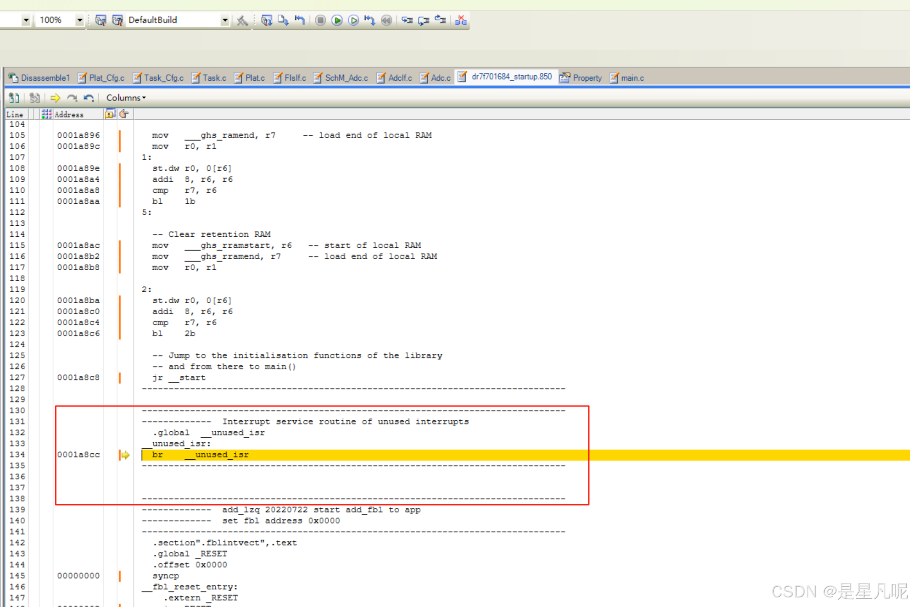Click the CPU reset arrow icon
The height and width of the screenshot is (607, 910).
pyautogui.click(x=300, y=20)
